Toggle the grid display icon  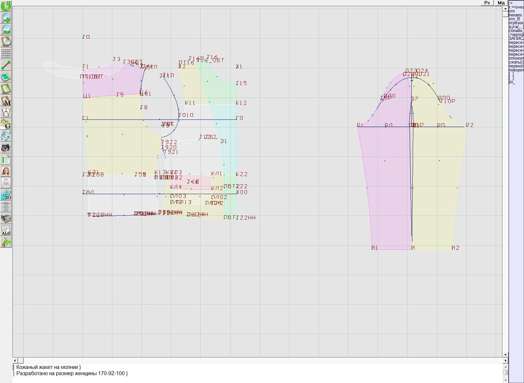coord(6,53)
